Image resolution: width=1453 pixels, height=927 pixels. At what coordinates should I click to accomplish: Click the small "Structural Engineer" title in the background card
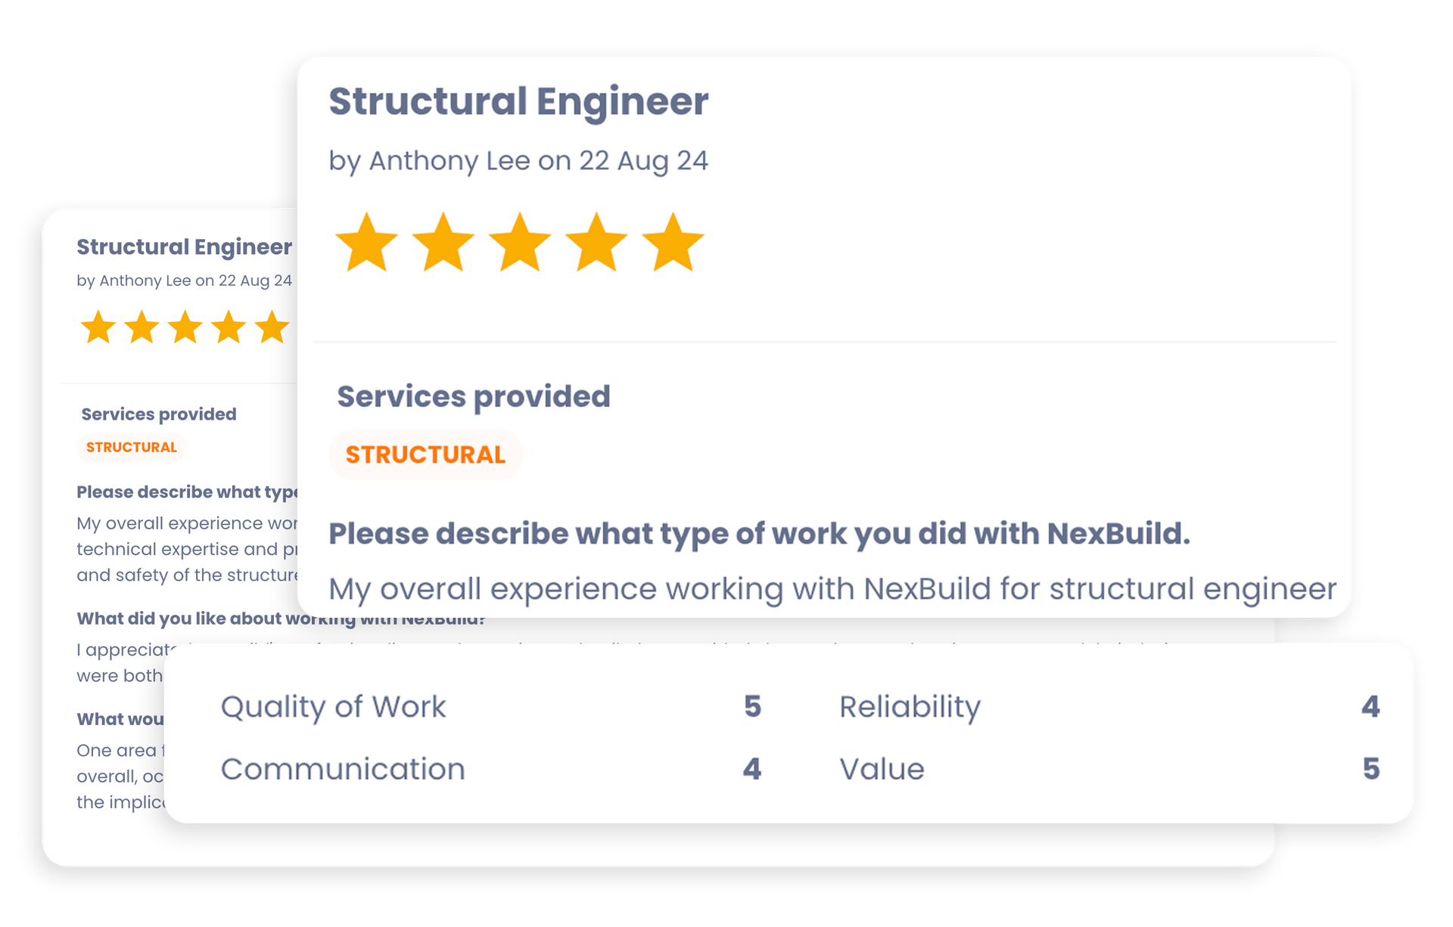(184, 246)
